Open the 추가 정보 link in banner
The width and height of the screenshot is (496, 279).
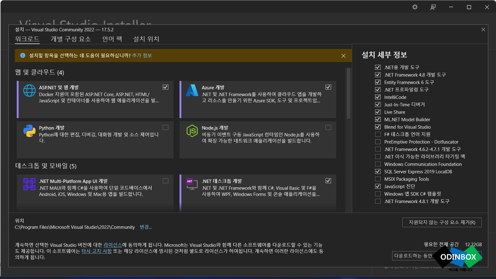click(142, 55)
